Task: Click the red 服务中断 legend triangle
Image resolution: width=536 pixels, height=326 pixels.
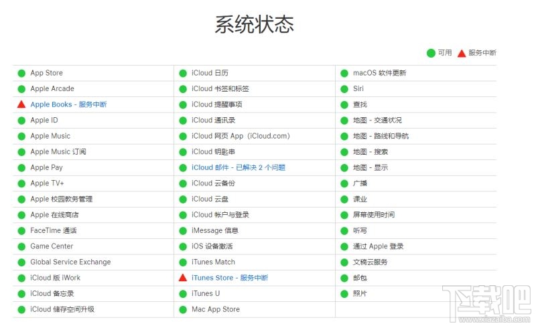Action: pos(462,54)
